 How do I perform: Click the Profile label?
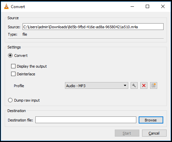point(19,86)
